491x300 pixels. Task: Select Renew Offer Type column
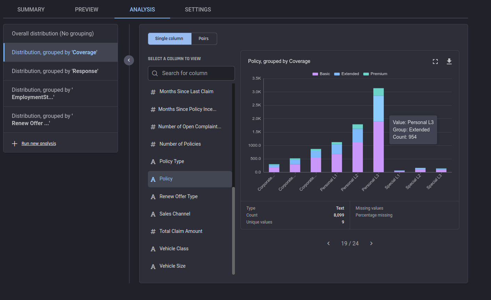click(x=190, y=196)
